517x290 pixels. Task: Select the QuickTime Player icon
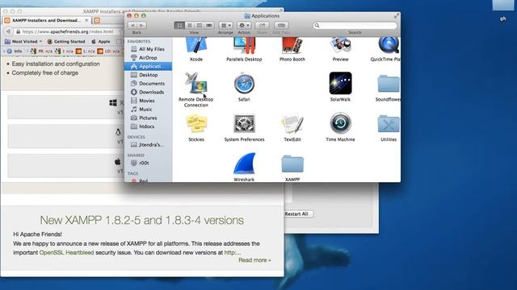[x=389, y=45]
